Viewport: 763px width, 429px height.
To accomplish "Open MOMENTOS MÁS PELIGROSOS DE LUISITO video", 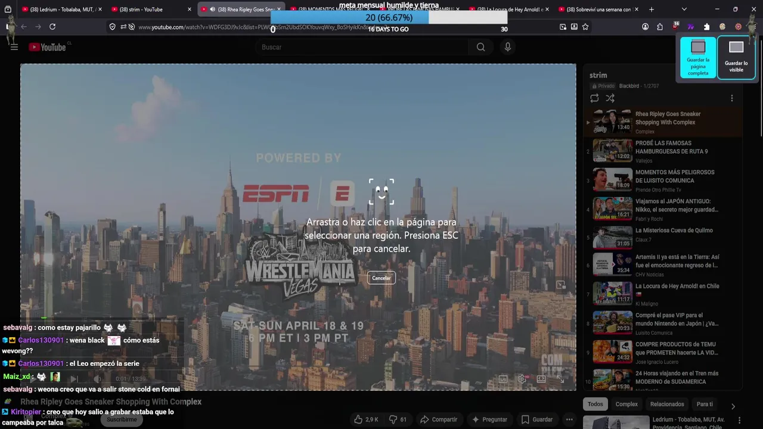I will coord(663,181).
